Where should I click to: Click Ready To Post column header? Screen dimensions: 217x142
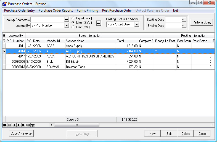tap(165, 41)
